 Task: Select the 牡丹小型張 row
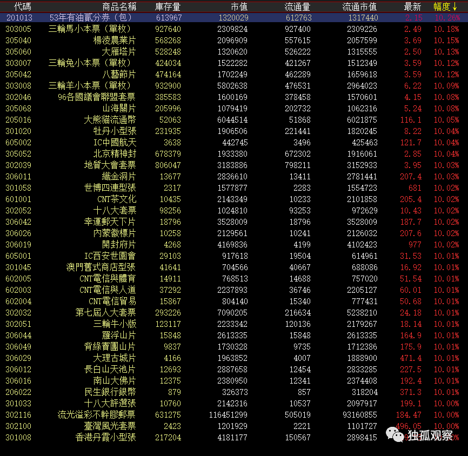click(x=234, y=131)
